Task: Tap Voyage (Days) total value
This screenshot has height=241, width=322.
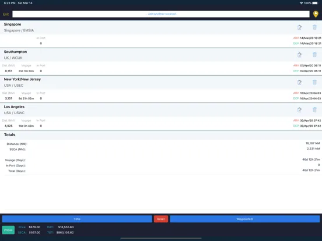Action: tap(311, 160)
